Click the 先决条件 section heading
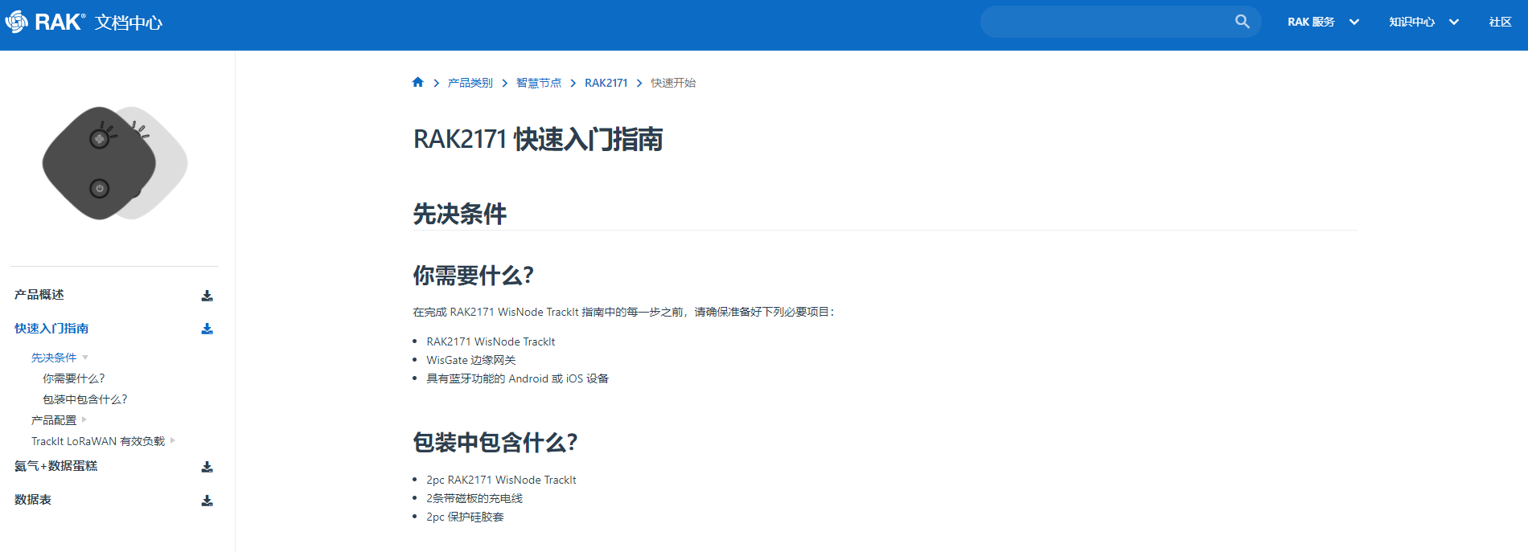The image size is (1528, 552). 460,214
